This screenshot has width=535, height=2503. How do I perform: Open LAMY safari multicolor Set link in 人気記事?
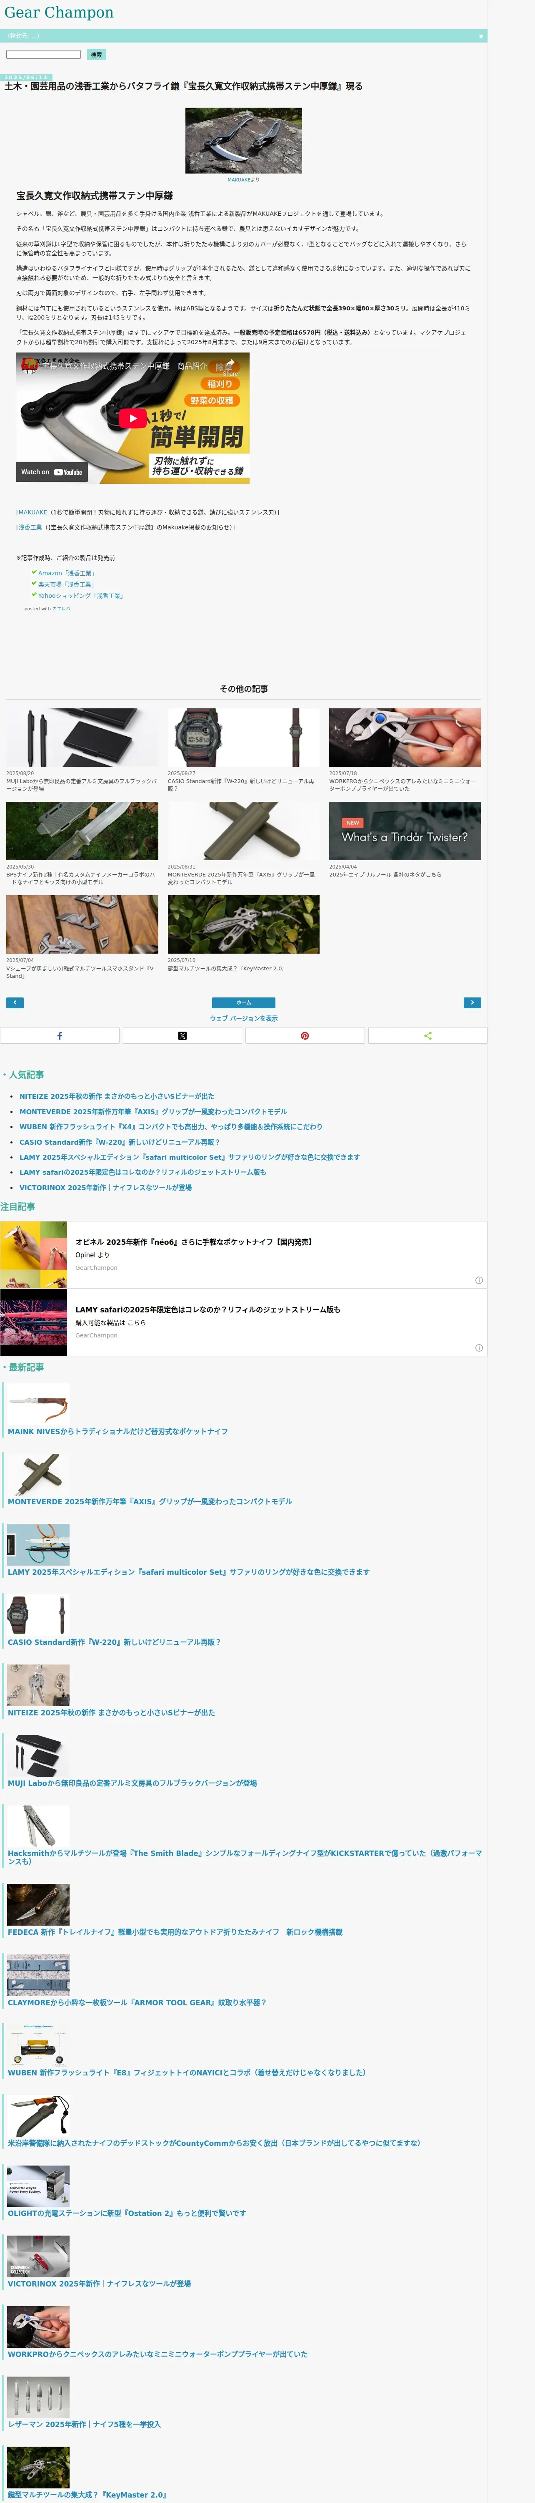pos(189,1157)
